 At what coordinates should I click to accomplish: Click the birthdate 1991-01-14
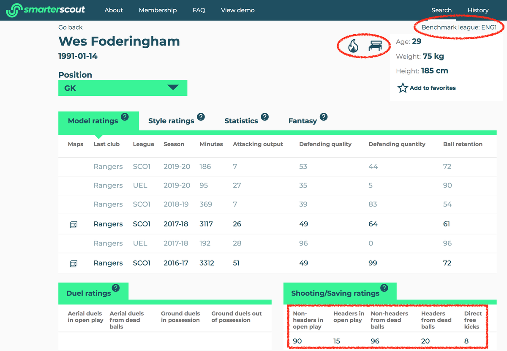(x=78, y=56)
